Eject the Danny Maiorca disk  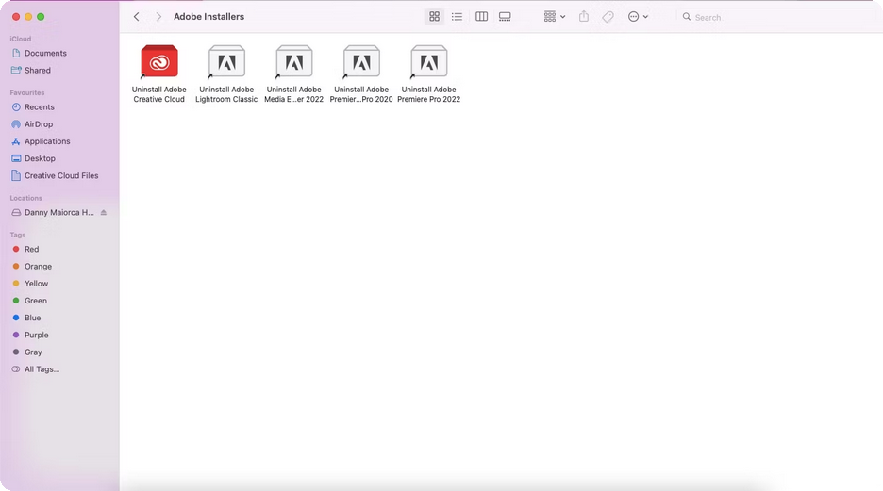point(104,213)
